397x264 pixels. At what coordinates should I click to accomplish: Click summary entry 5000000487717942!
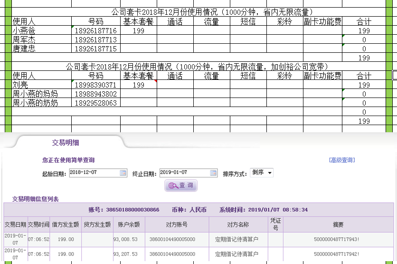pyautogui.click(x=338, y=254)
